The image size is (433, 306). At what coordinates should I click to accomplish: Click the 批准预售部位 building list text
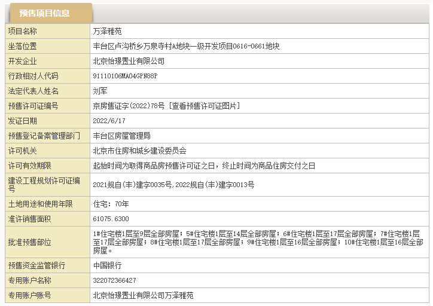258,242
